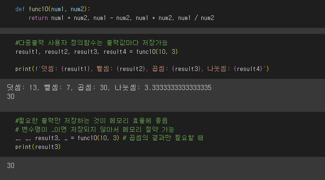Place cursor on the return statement line
Image resolution: width=325 pixels, height=180 pixels.
point(121,18)
